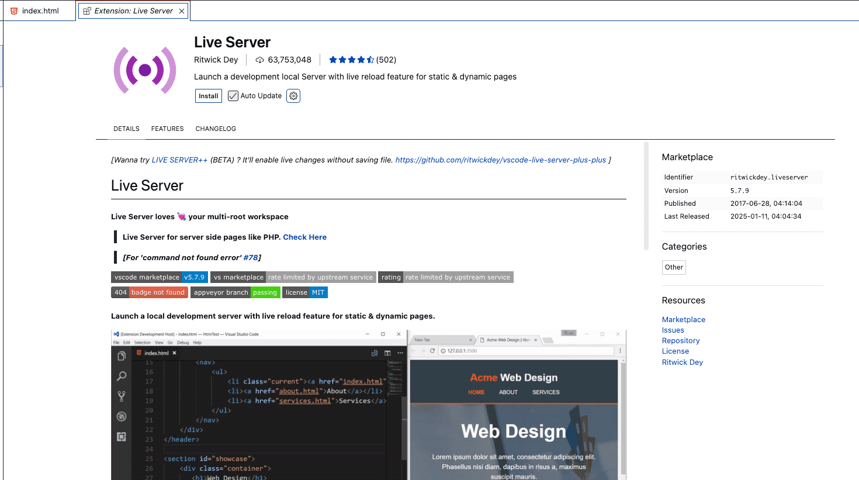Follow the Check Here link for PHP
The height and width of the screenshot is (480, 859).
[x=304, y=237]
